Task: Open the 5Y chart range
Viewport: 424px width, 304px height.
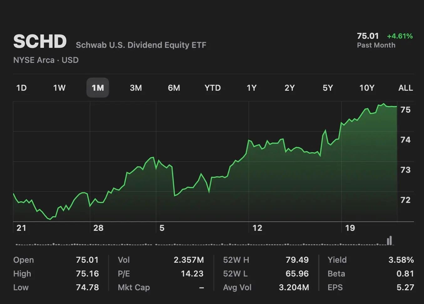Action: coord(328,88)
